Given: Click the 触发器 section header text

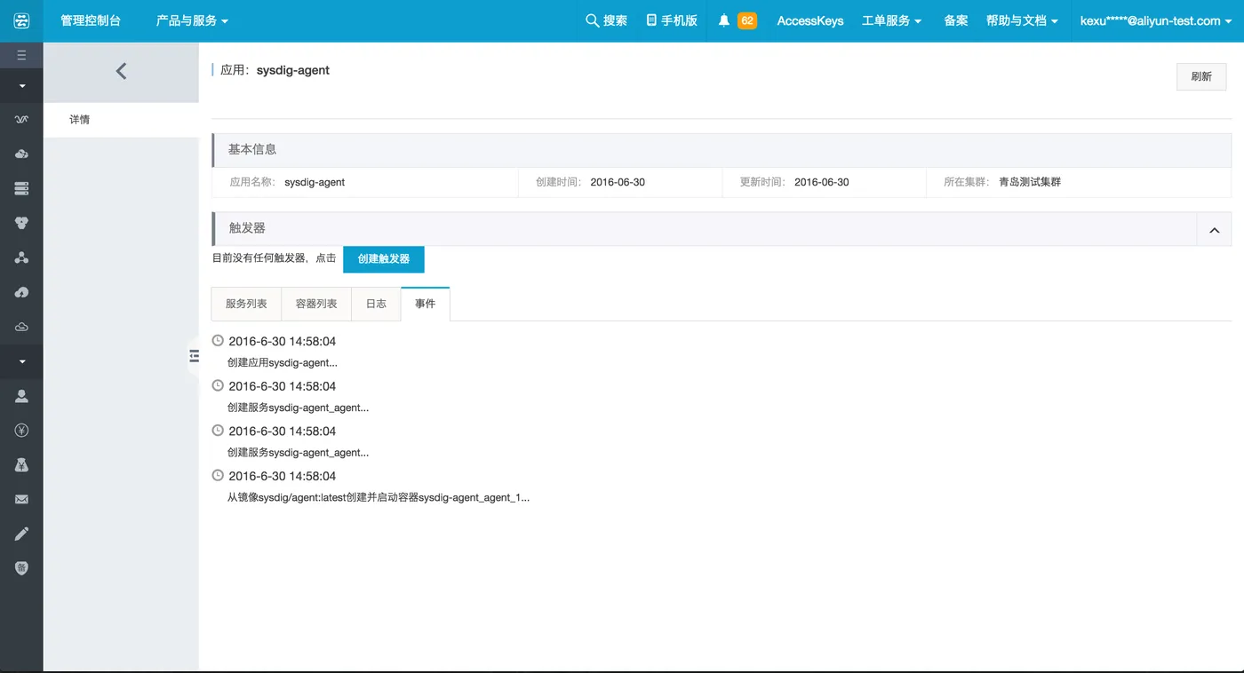Looking at the screenshot, I should coord(247,228).
